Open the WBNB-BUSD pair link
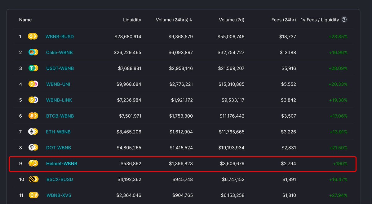The height and width of the screenshot is (204, 372). tap(60, 37)
